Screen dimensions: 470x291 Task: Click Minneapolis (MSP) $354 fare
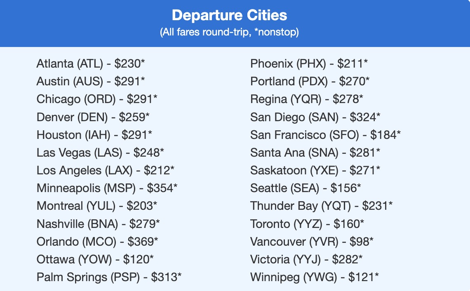pyautogui.click(x=107, y=188)
